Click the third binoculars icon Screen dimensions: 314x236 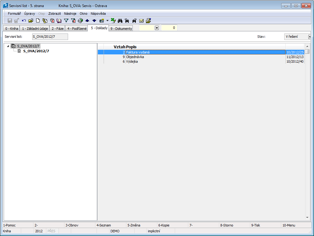[x=134, y=21]
